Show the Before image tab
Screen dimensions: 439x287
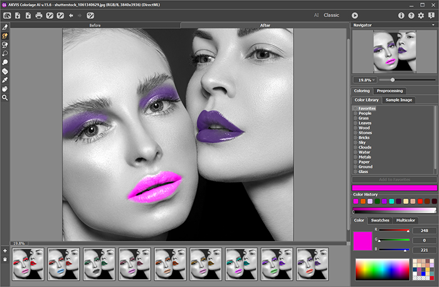[95, 25]
